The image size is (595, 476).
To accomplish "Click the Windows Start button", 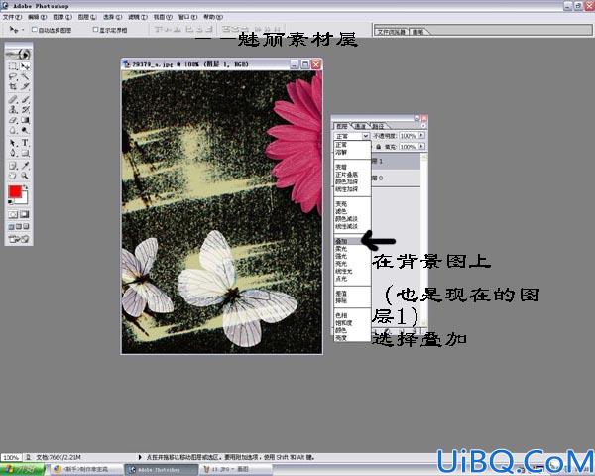I will [x=22, y=469].
